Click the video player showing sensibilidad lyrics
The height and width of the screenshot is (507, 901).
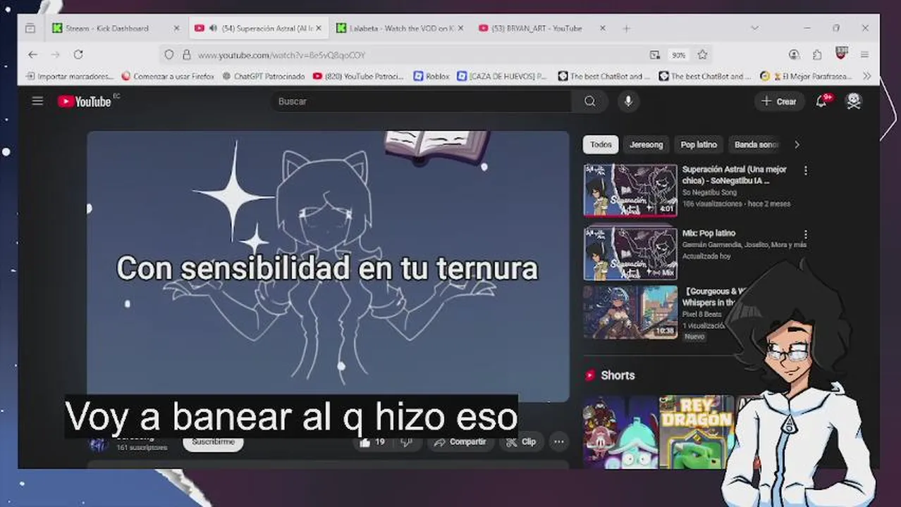pyautogui.click(x=328, y=266)
